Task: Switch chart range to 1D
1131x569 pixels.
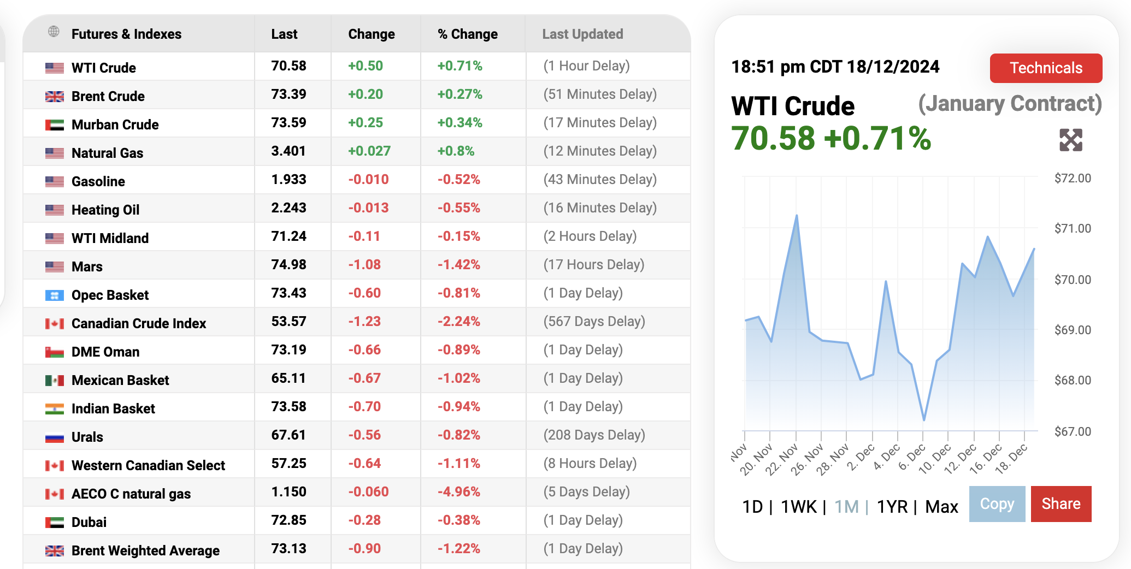Action: point(752,507)
